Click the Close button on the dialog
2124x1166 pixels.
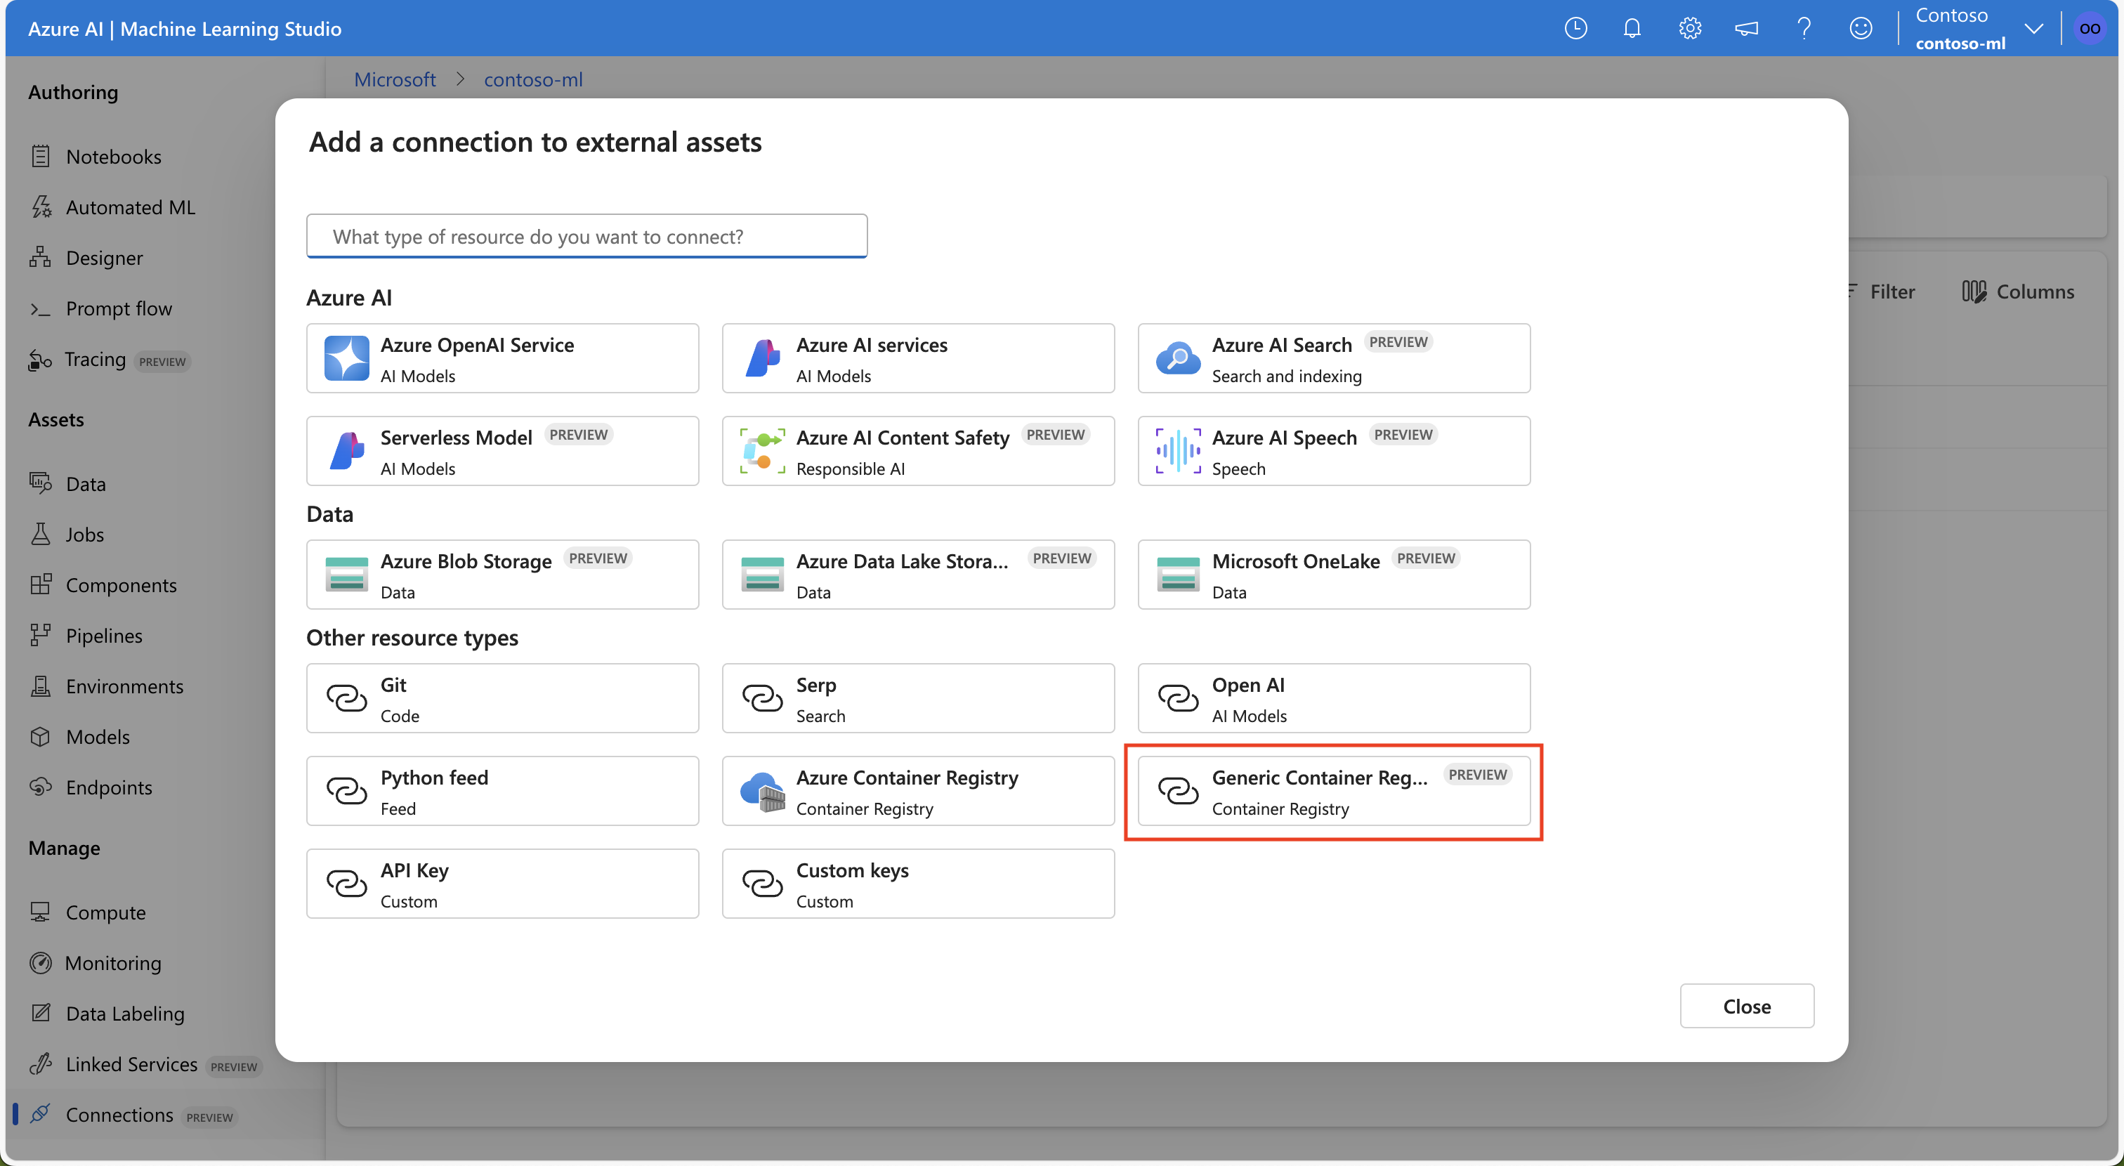click(x=1747, y=1004)
